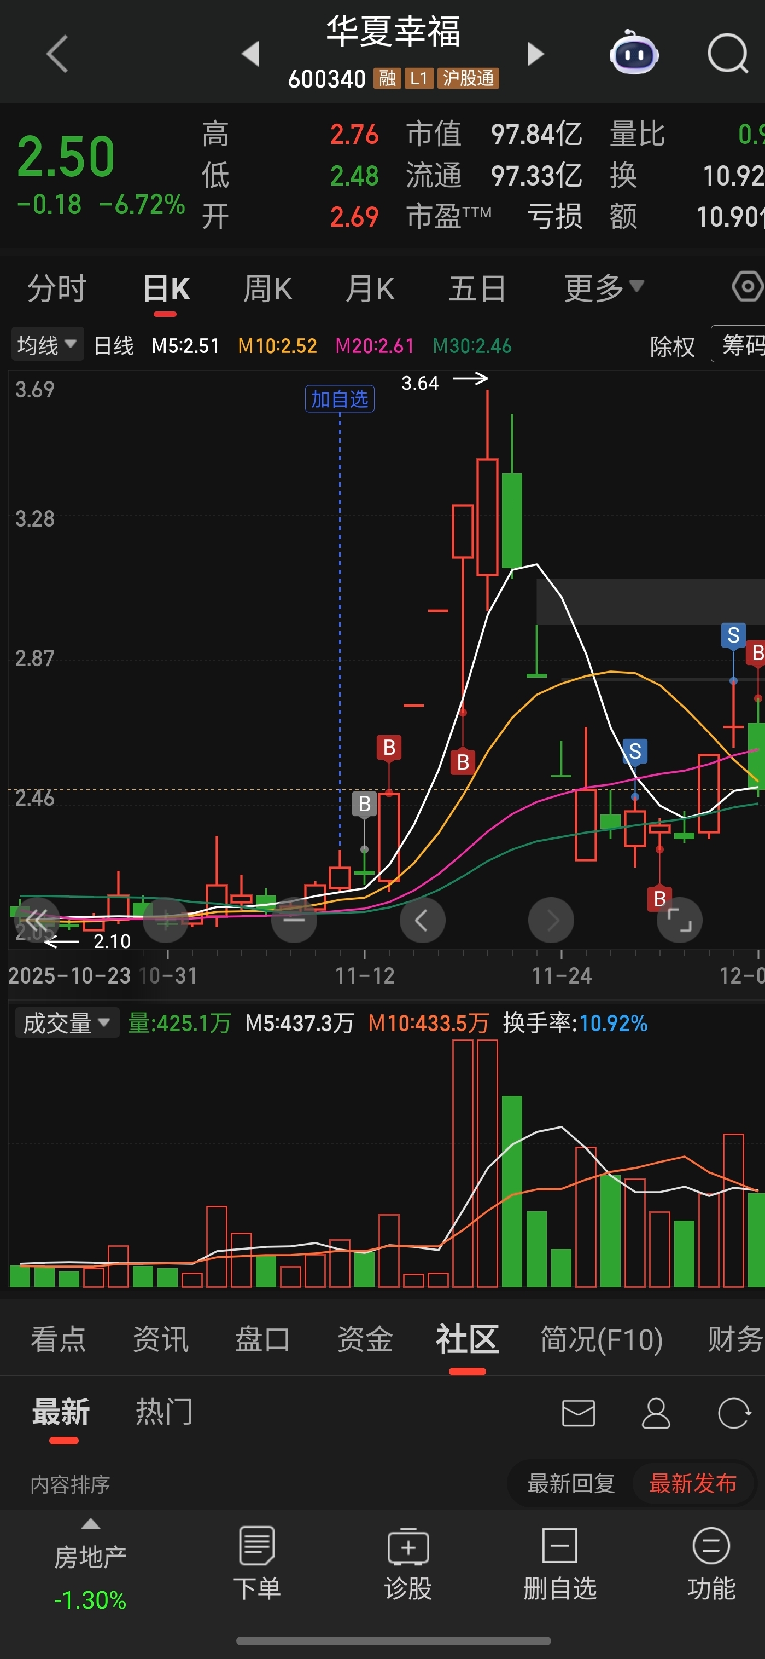This screenshot has height=1659, width=765.
Task: Open the 成交量 indicator dropdown
Action: 67,1024
